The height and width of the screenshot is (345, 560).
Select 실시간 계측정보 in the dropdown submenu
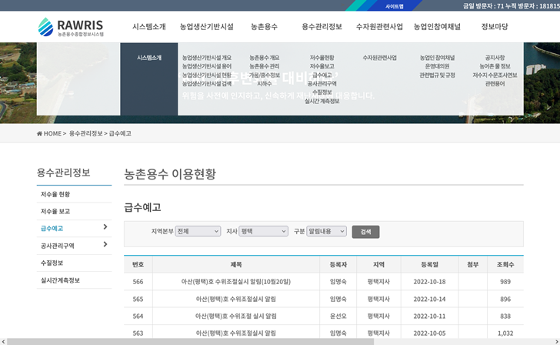(x=322, y=101)
